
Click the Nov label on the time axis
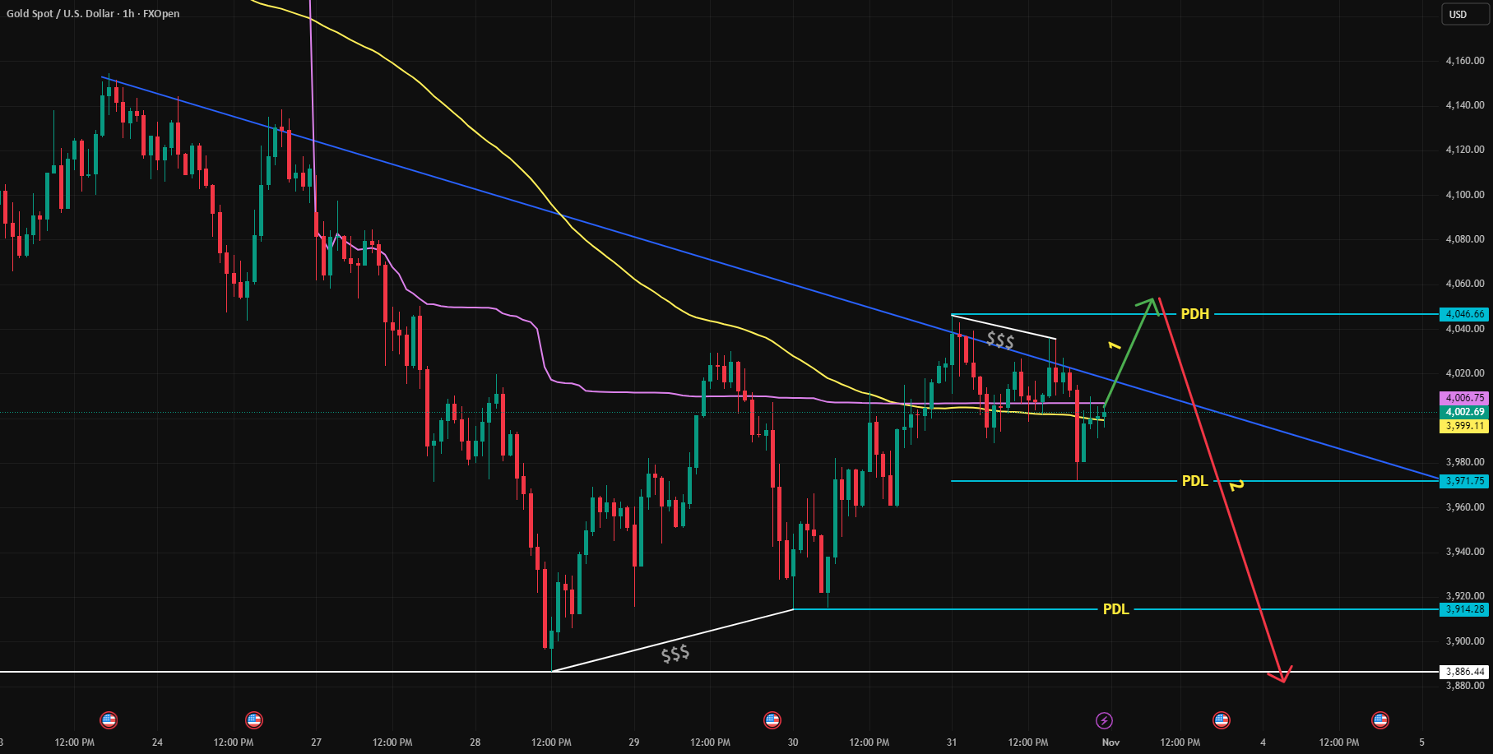[x=1111, y=742]
